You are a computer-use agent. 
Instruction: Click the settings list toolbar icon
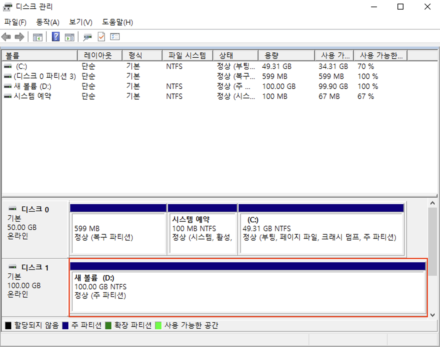coord(115,37)
